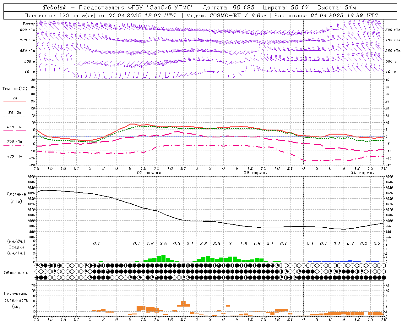Click the solid red legend line under "2м"
Image resolution: width=402 pixels, height=322 pixels.
14,102
